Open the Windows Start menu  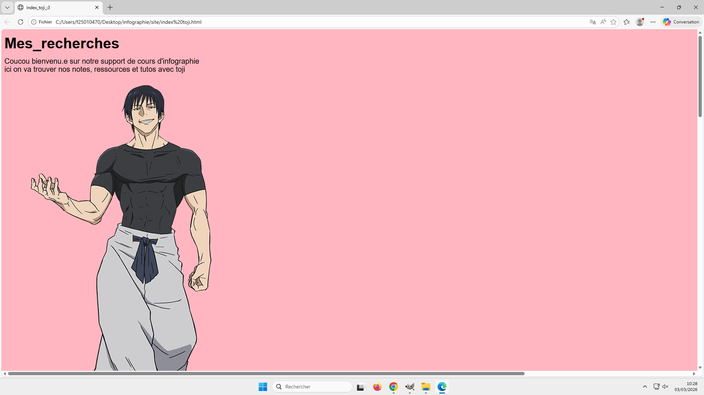263,387
